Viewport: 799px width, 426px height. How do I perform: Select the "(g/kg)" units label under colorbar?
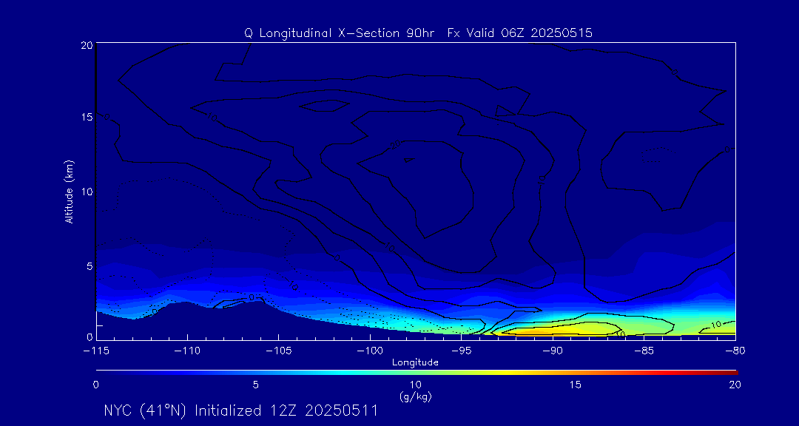pyautogui.click(x=417, y=397)
